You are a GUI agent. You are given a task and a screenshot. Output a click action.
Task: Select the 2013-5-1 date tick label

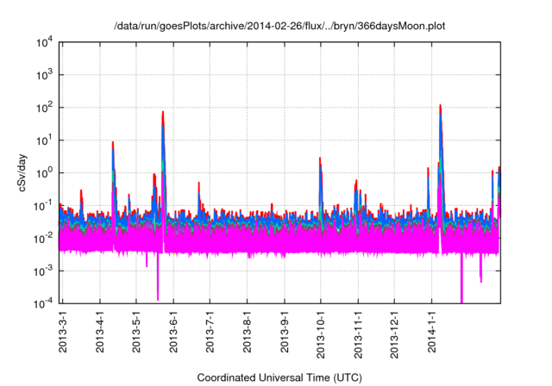point(136,334)
